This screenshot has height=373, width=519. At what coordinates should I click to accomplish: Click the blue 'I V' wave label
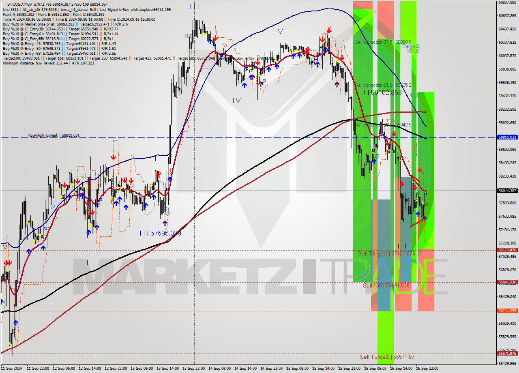237,100
